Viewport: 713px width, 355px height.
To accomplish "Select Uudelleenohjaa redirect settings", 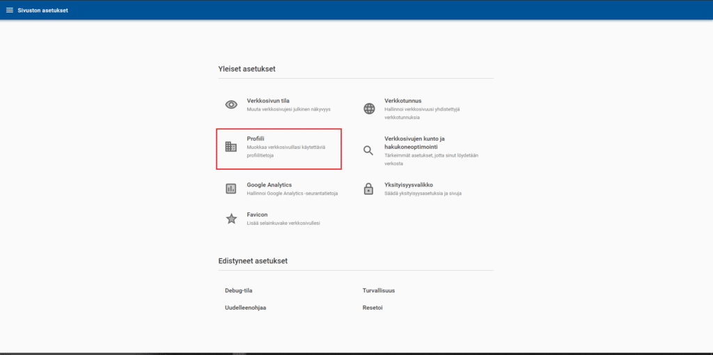I will [x=245, y=307].
